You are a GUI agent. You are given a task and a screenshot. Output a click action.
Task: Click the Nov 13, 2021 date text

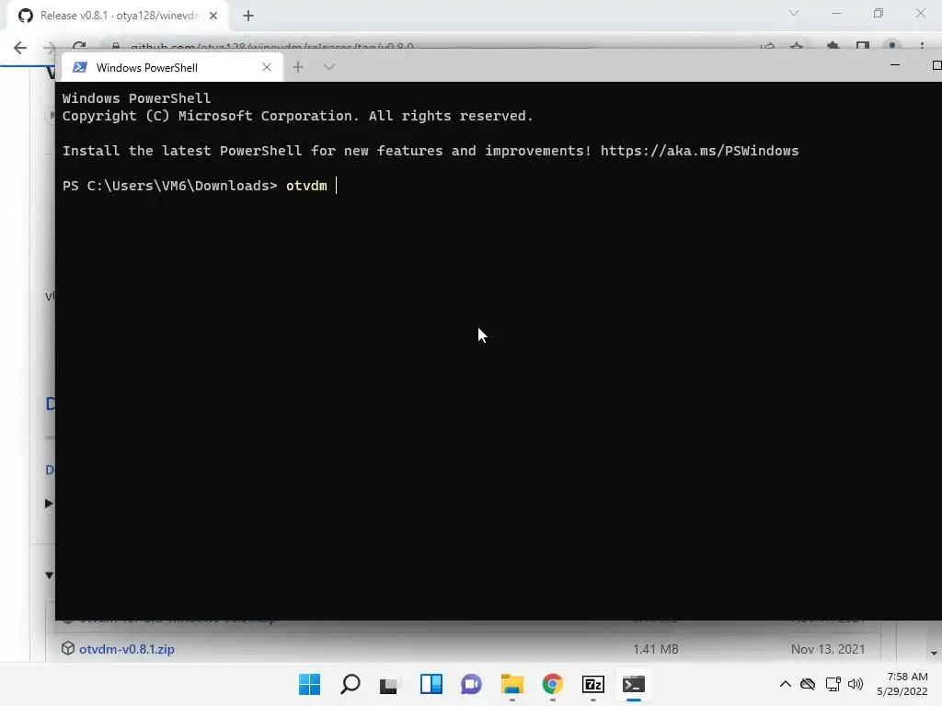click(x=828, y=649)
